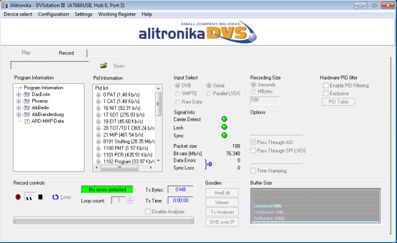
Task: Open the Configuration menu
Action: pos(54,14)
